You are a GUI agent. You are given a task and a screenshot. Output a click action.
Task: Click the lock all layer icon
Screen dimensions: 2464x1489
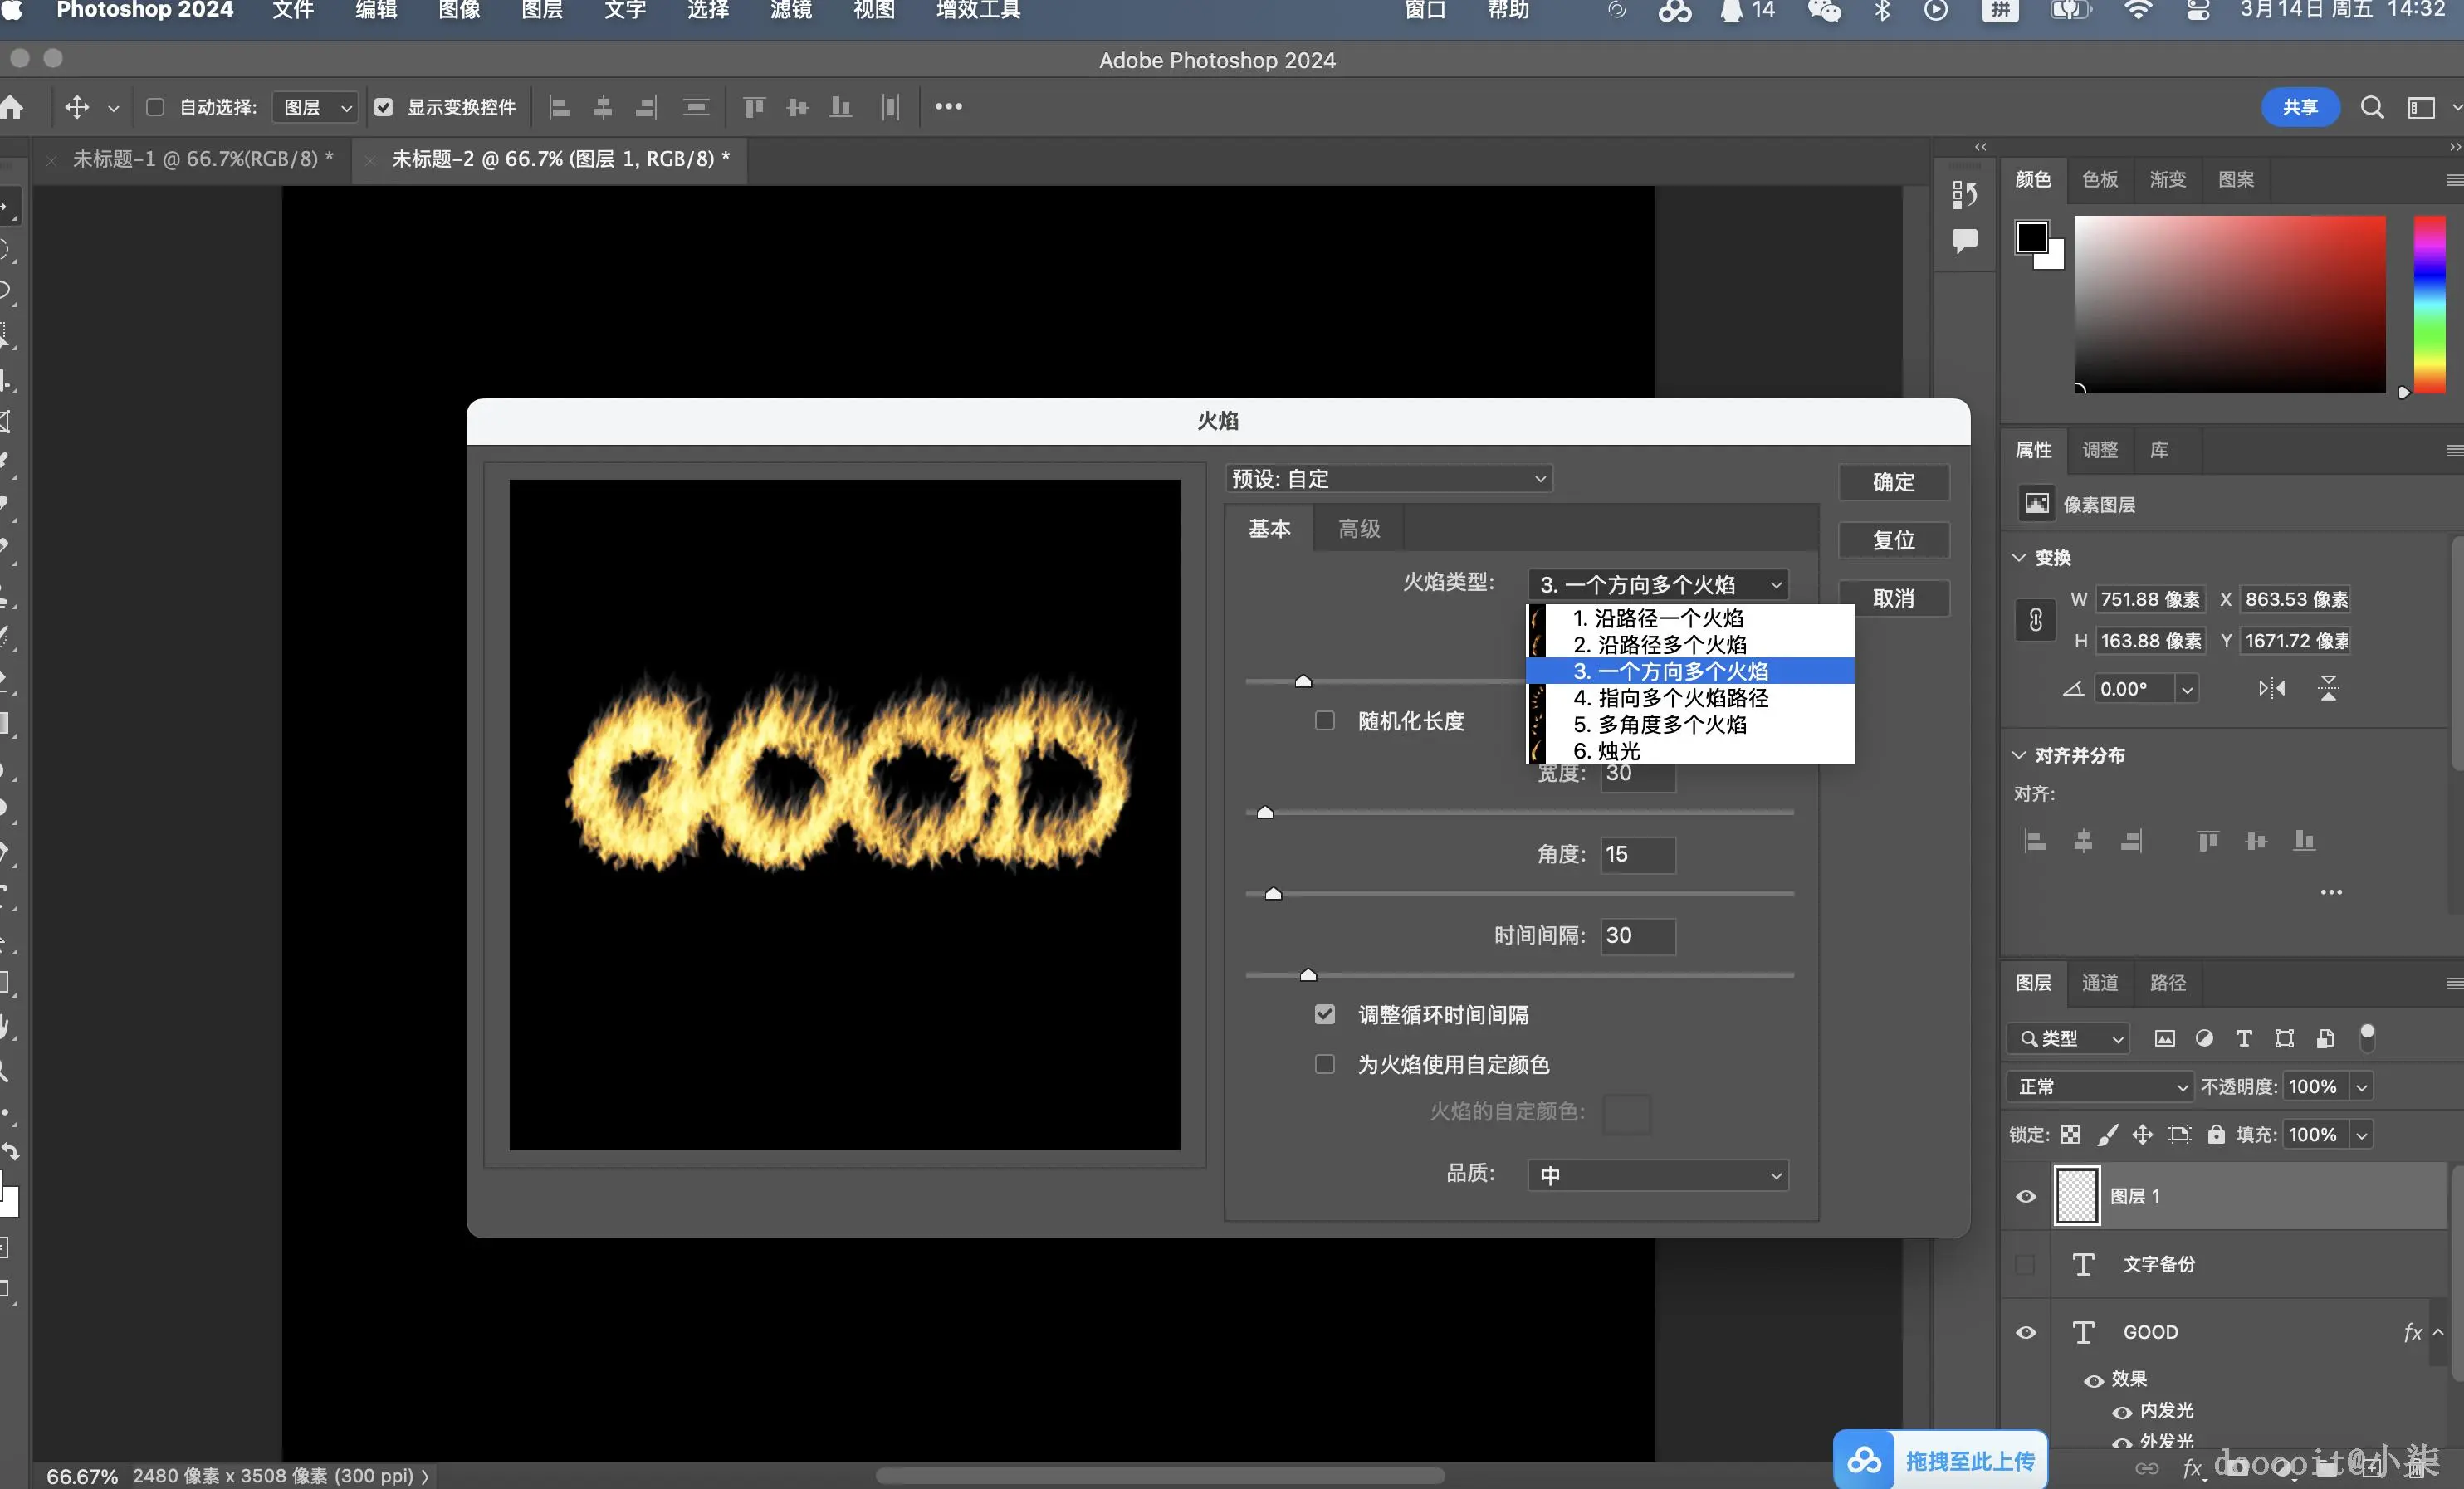click(x=2216, y=1134)
